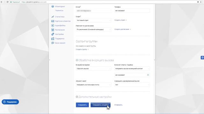
Task: Click the Расписания calendar icon
Action: pyautogui.click(x=53, y=30)
